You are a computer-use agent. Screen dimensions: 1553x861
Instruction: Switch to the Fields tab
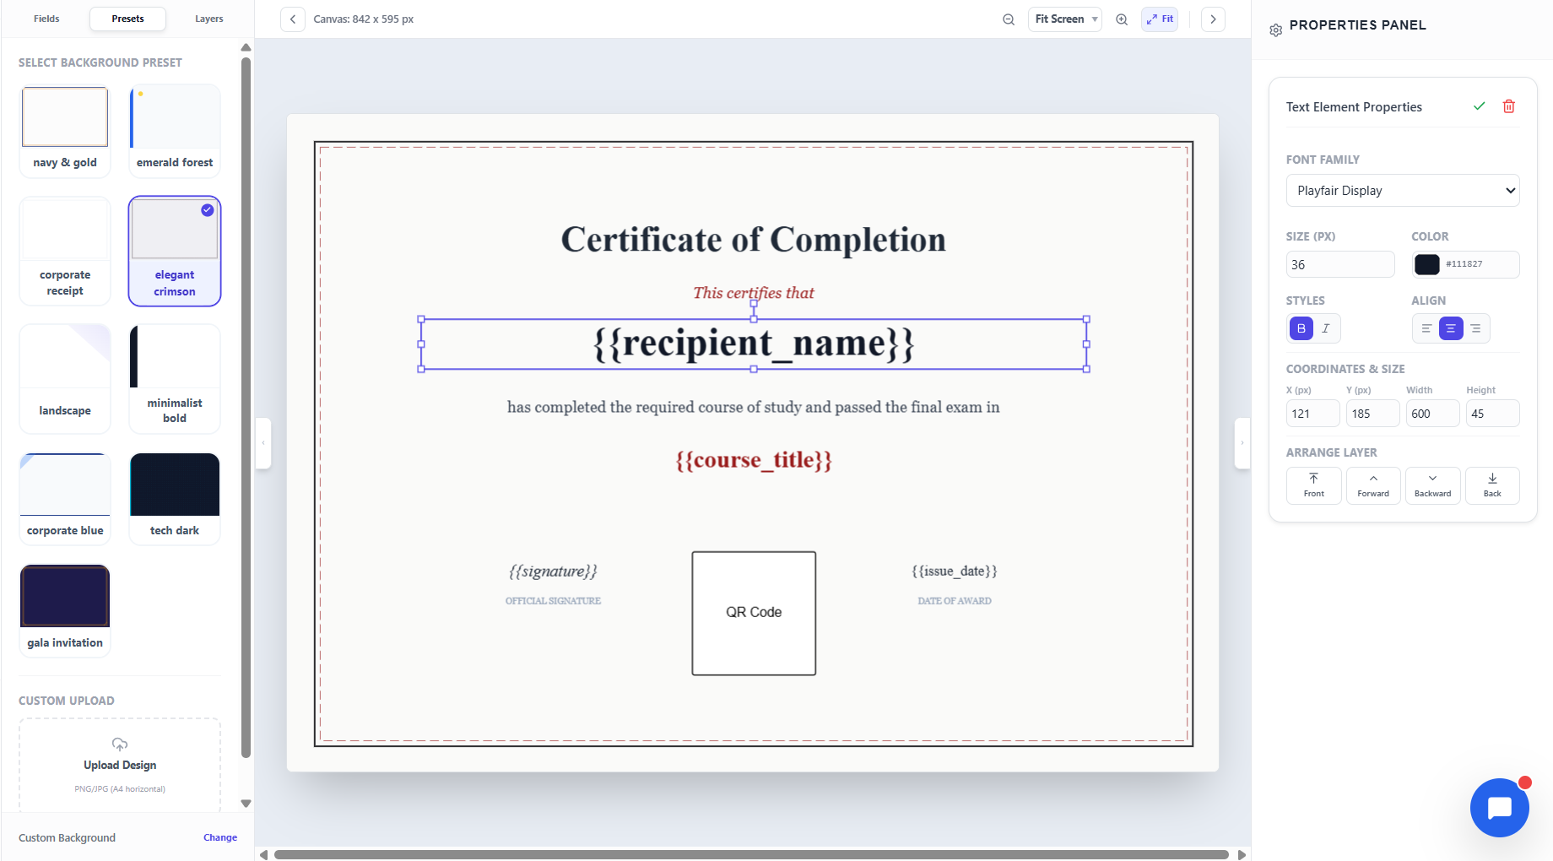[46, 19]
